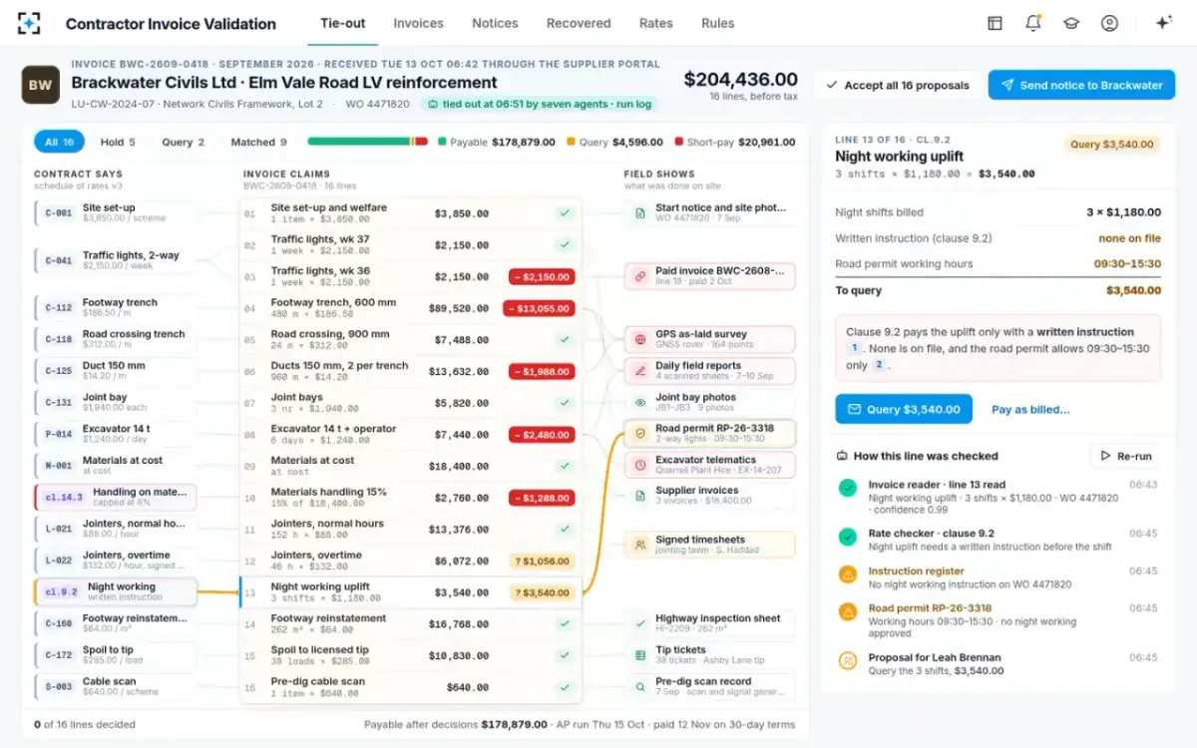Click citation marker 2 in clause explanation
The width and height of the screenshot is (1197, 748).
pyautogui.click(x=880, y=365)
